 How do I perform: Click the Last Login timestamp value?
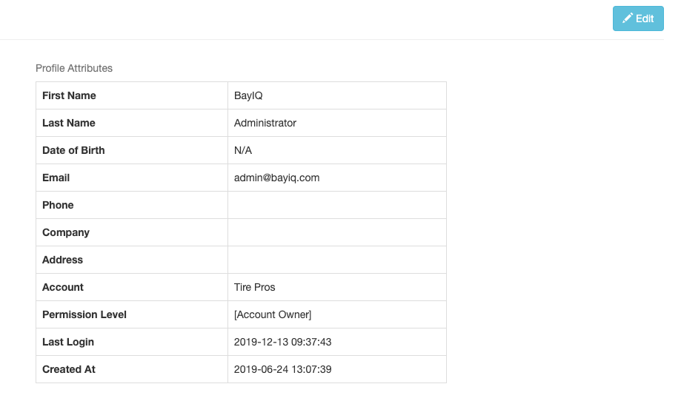pos(283,342)
